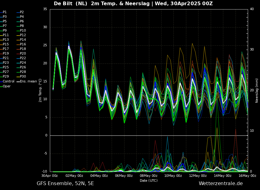Viewport: 260px width, 190px height.
Task: Select the Control legend label
Action: pos(8,82)
